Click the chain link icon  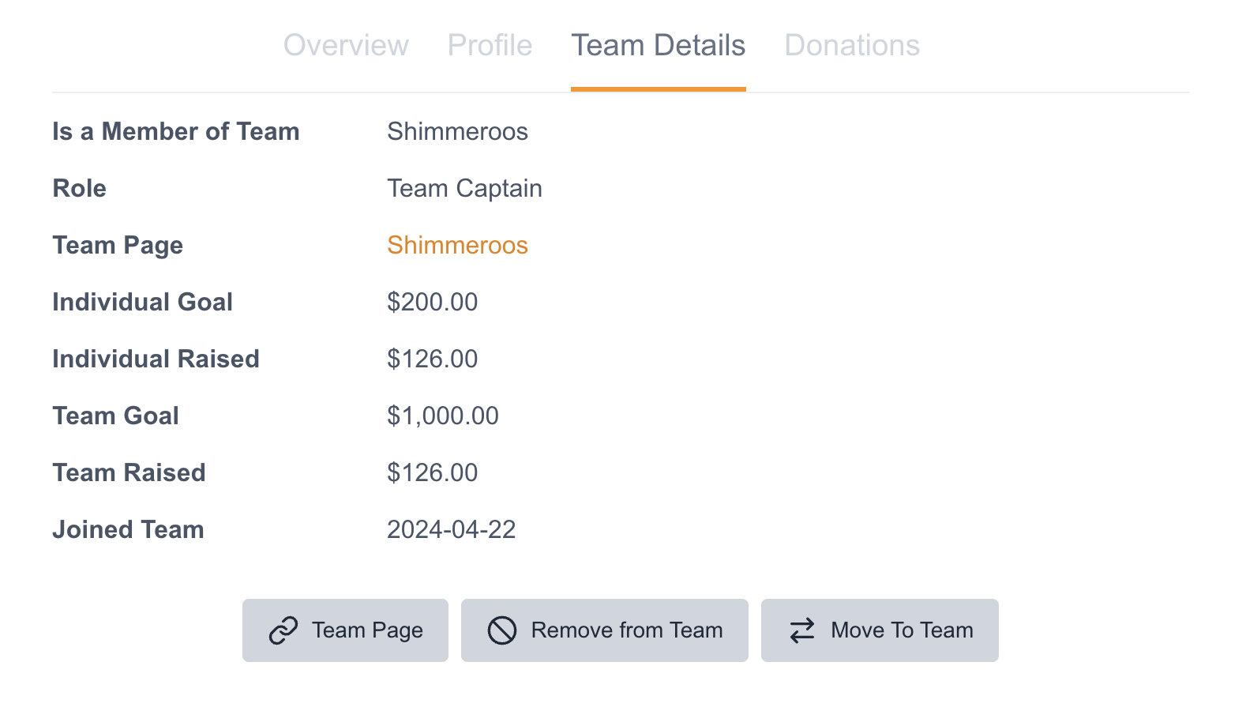pos(283,630)
